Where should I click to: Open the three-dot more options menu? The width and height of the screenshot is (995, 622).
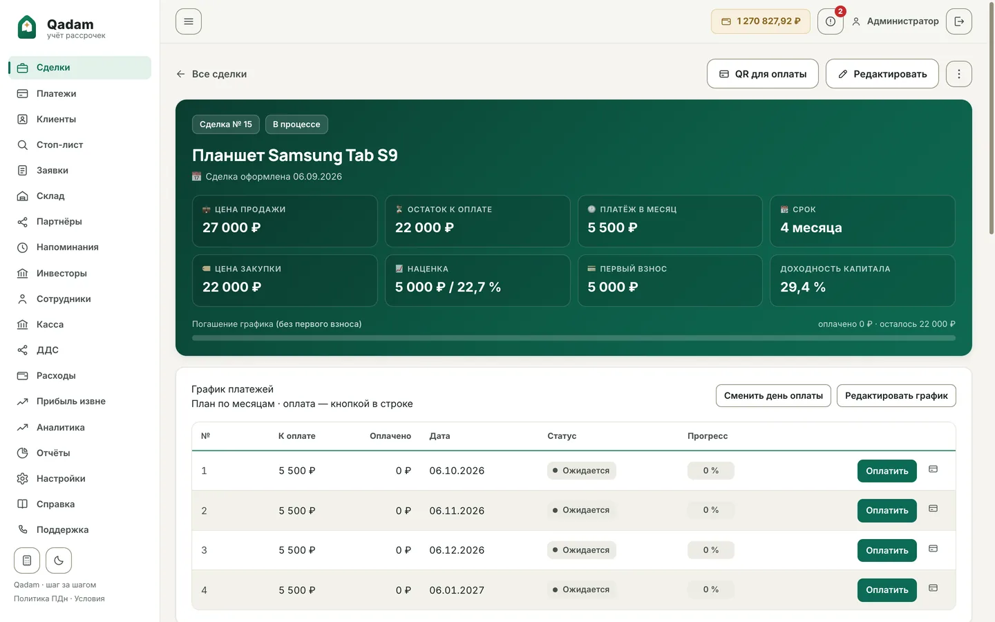959,74
